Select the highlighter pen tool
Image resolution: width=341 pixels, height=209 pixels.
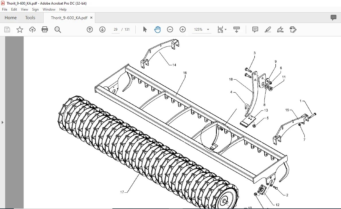pyautogui.click(x=268, y=29)
